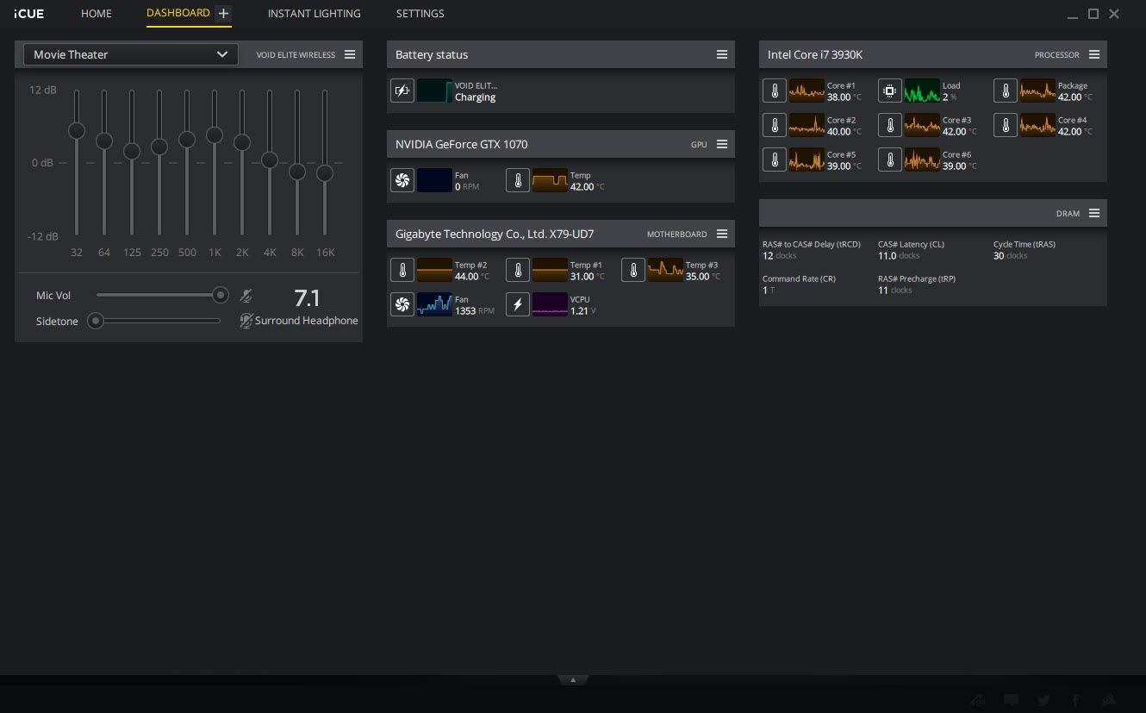Image resolution: width=1146 pixels, height=713 pixels.
Task: Click the Command Rate (CR) value
Action: pyautogui.click(x=769, y=291)
